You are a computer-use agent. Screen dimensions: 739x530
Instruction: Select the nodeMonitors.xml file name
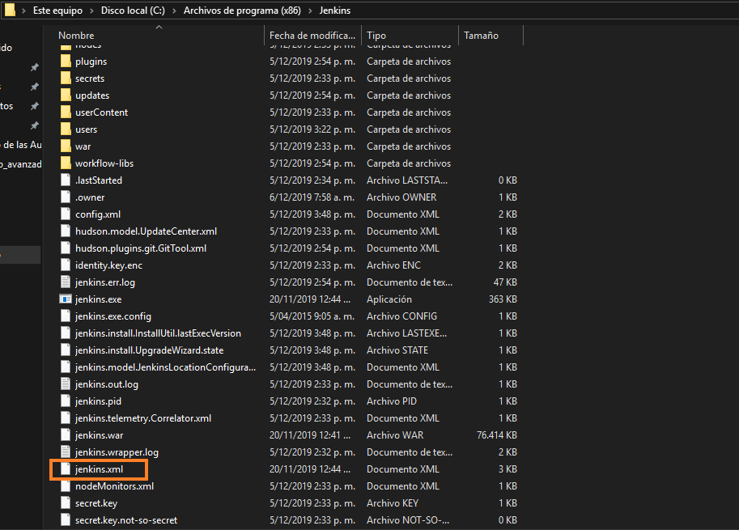click(x=114, y=486)
